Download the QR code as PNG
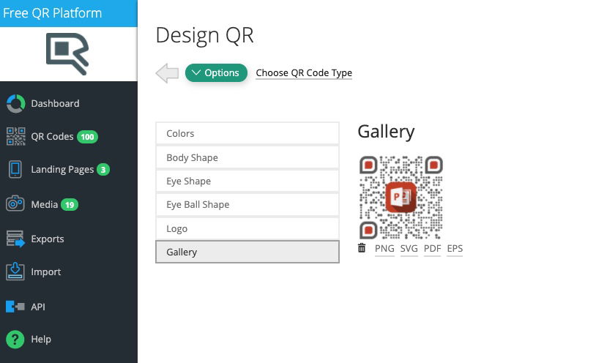The width and height of the screenshot is (607, 363). coord(384,248)
